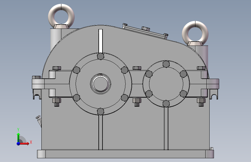Select the bottom bolt of the small bearing cover

(x=166, y=104)
